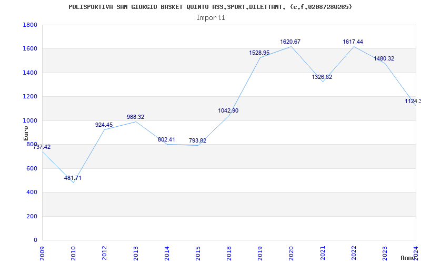Viewport: 421px width, 263px height.
Task: Click the 2020 x-axis year label
Action: tap(292, 253)
